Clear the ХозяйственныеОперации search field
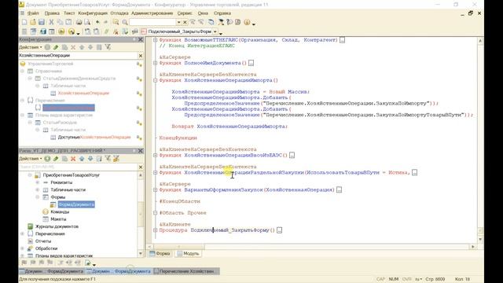This screenshot has width=503, height=283. 141,56
